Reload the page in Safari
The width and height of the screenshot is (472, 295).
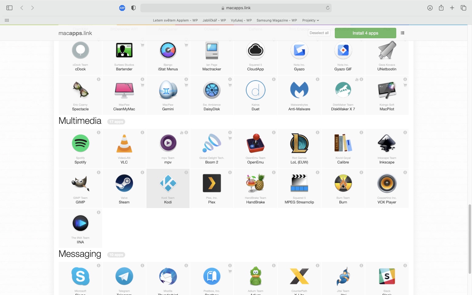point(328,8)
